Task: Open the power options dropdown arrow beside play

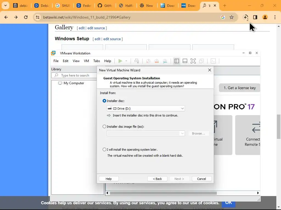Action: [126, 61]
